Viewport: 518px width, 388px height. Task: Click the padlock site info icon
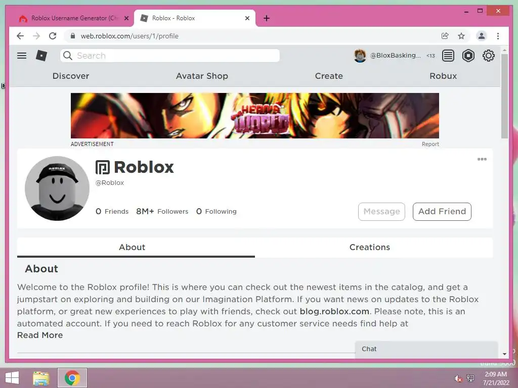[x=73, y=36]
